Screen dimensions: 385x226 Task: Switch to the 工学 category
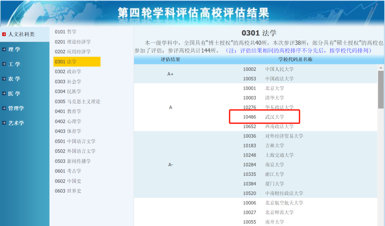click(x=14, y=64)
